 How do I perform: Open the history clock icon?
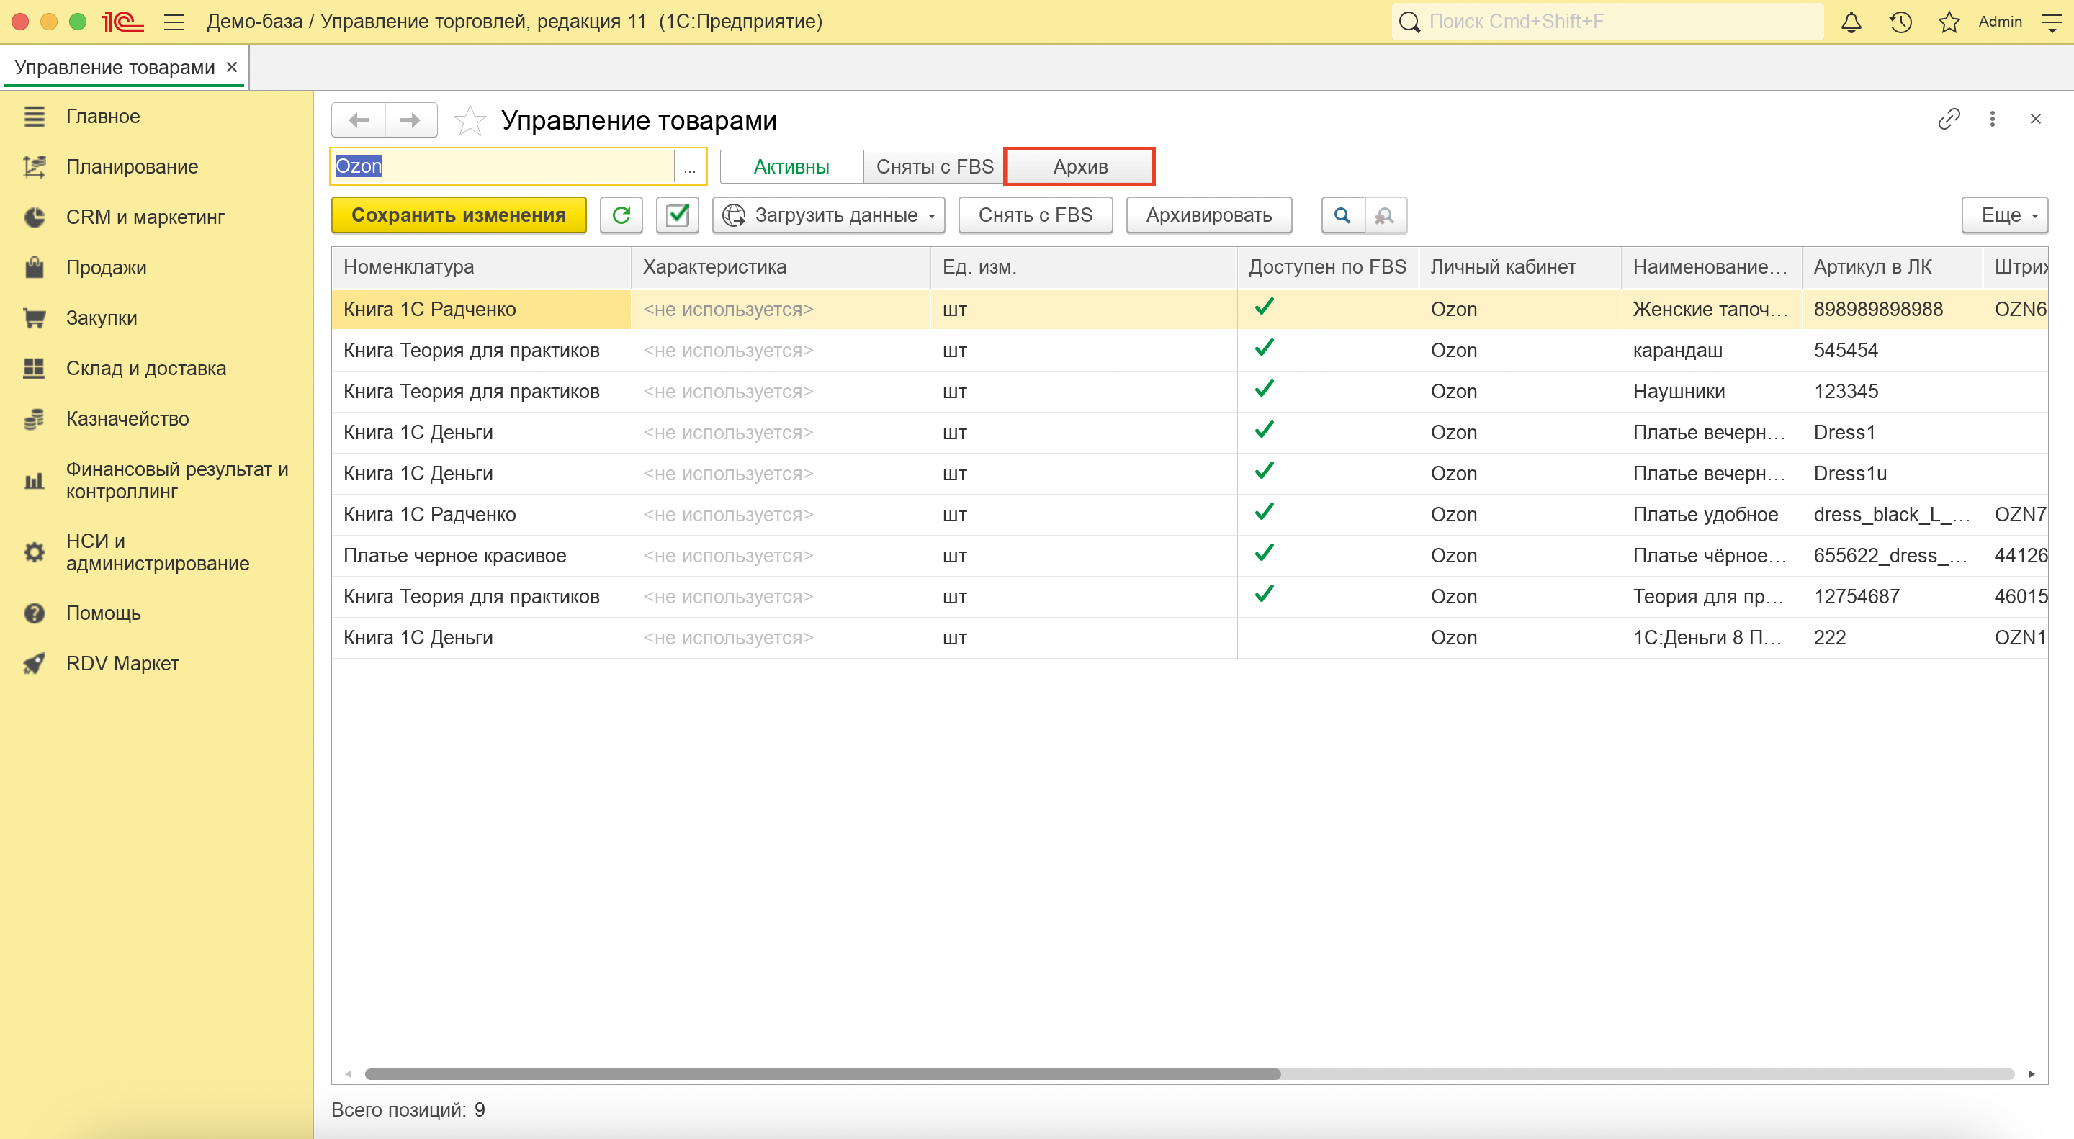pos(1900,22)
